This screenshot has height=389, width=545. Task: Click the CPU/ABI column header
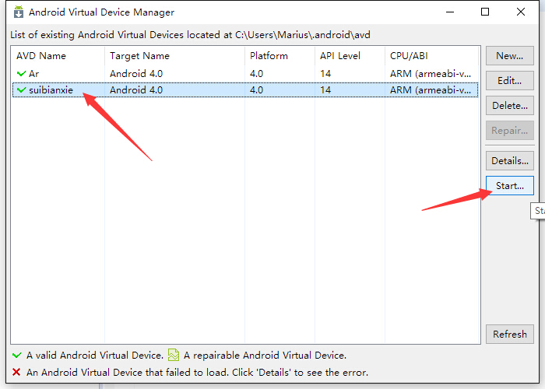(x=409, y=56)
